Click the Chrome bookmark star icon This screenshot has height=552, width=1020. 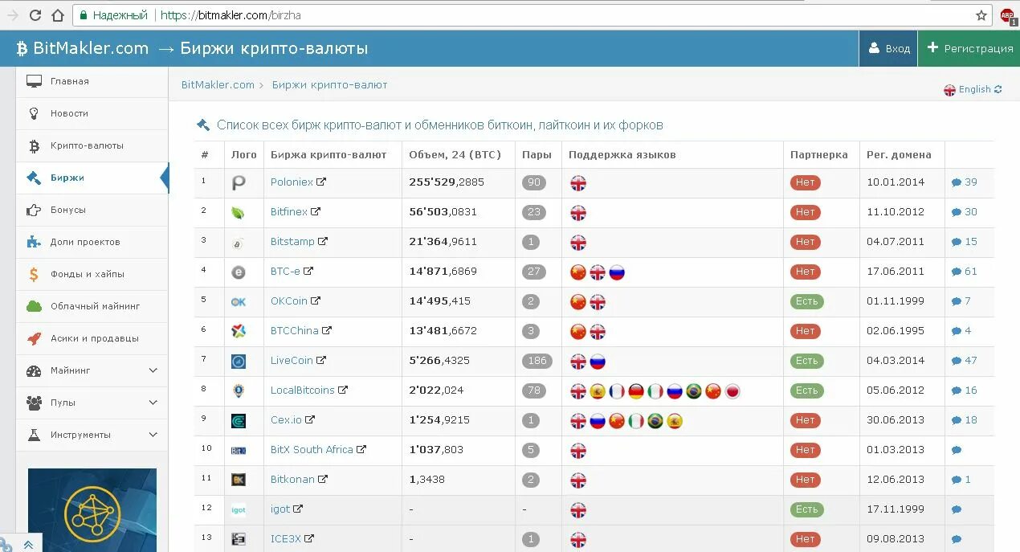(981, 15)
